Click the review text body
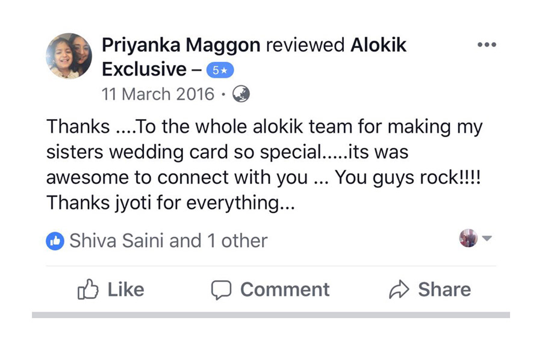The width and height of the screenshot is (542, 338). pos(264,165)
